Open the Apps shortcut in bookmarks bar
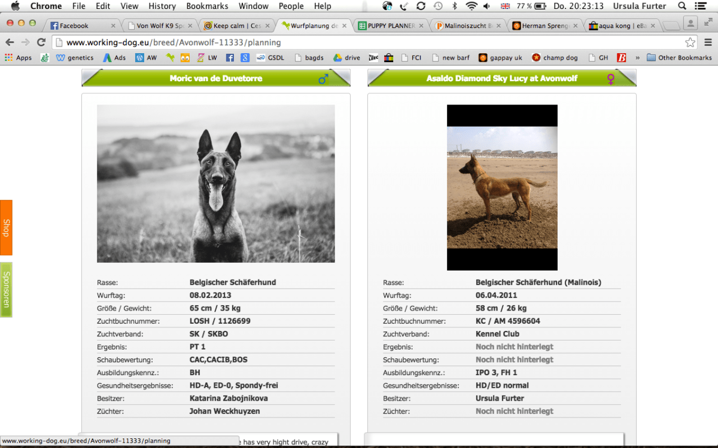The image size is (718, 448). click(18, 58)
